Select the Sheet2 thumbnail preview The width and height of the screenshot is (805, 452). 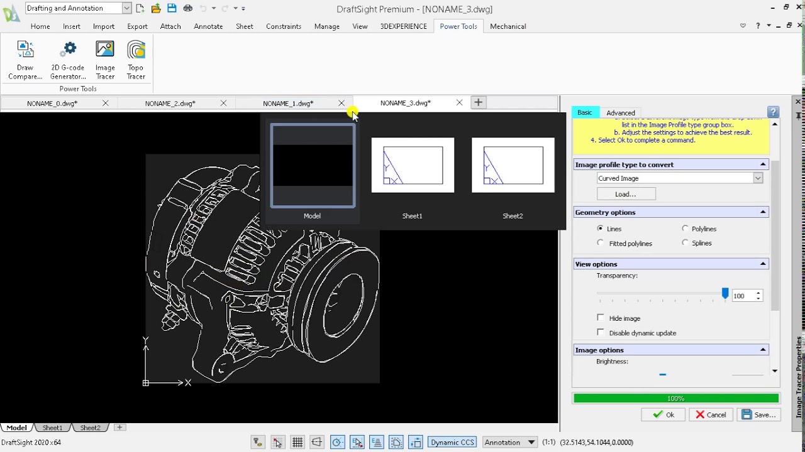(513, 164)
